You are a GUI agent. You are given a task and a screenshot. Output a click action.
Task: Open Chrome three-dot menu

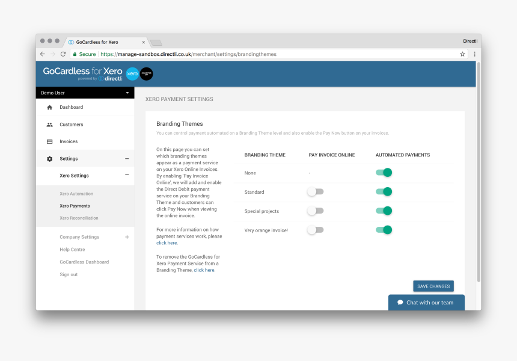(x=474, y=54)
